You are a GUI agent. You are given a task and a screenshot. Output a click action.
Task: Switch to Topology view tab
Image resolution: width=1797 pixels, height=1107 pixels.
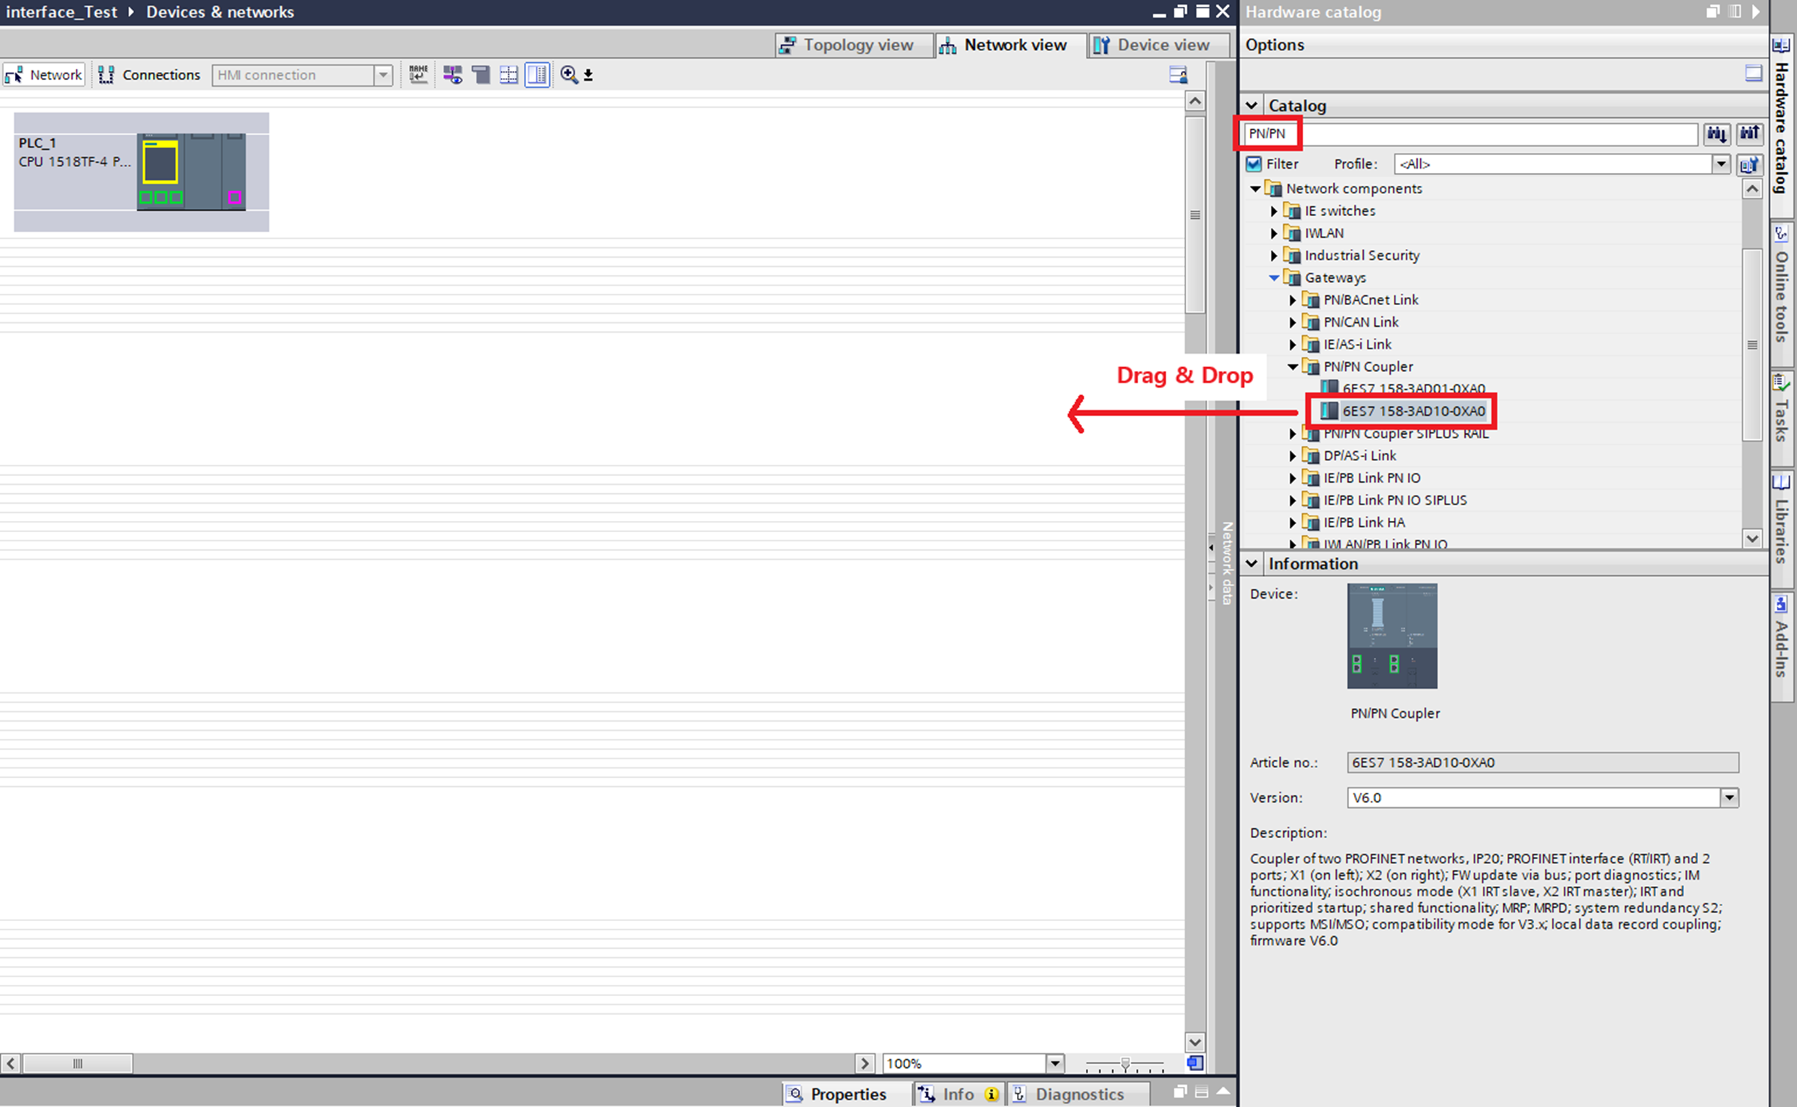pyautogui.click(x=848, y=45)
